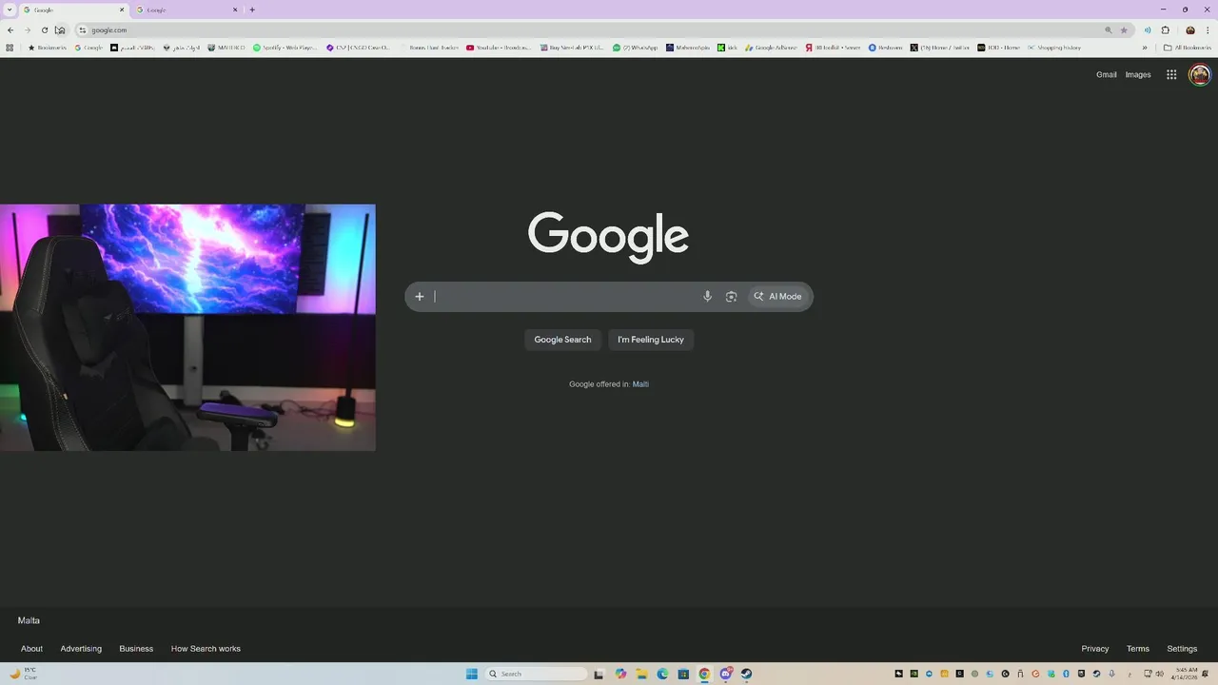Open the taskbar clock and date
The width and height of the screenshot is (1218, 685).
pyautogui.click(x=1187, y=674)
